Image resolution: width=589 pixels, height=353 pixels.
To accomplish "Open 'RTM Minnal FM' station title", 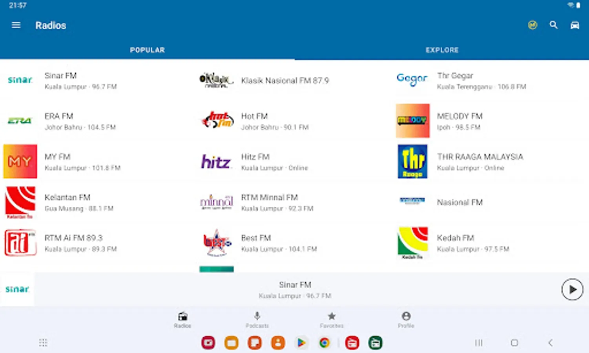I will pos(270,197).
